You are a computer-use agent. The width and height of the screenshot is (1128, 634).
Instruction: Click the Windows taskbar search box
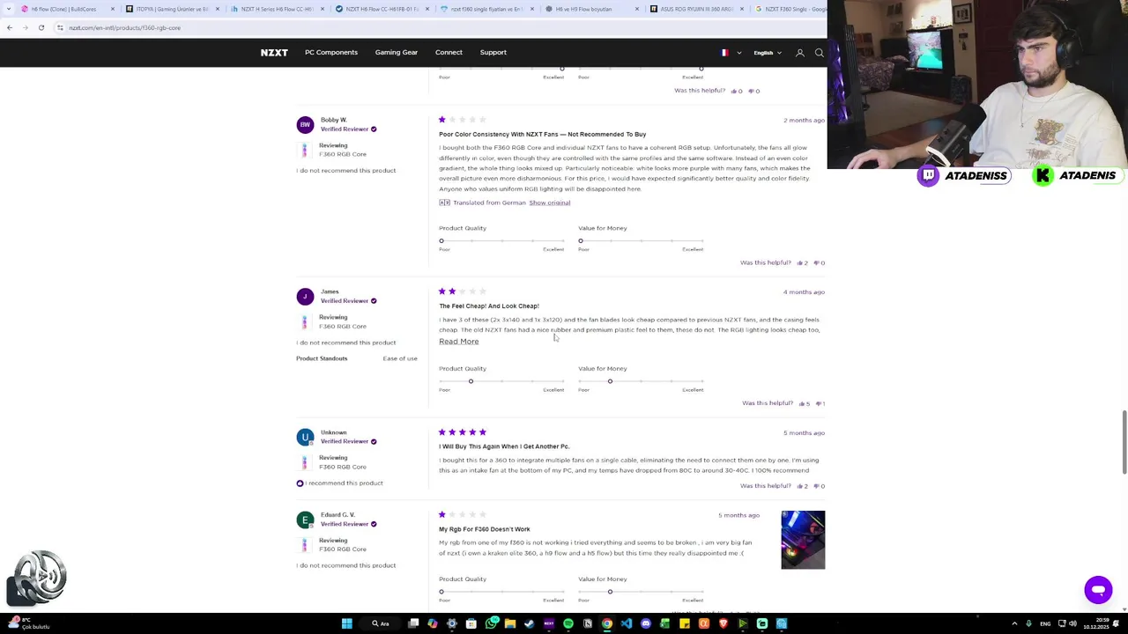pos(380,623)
